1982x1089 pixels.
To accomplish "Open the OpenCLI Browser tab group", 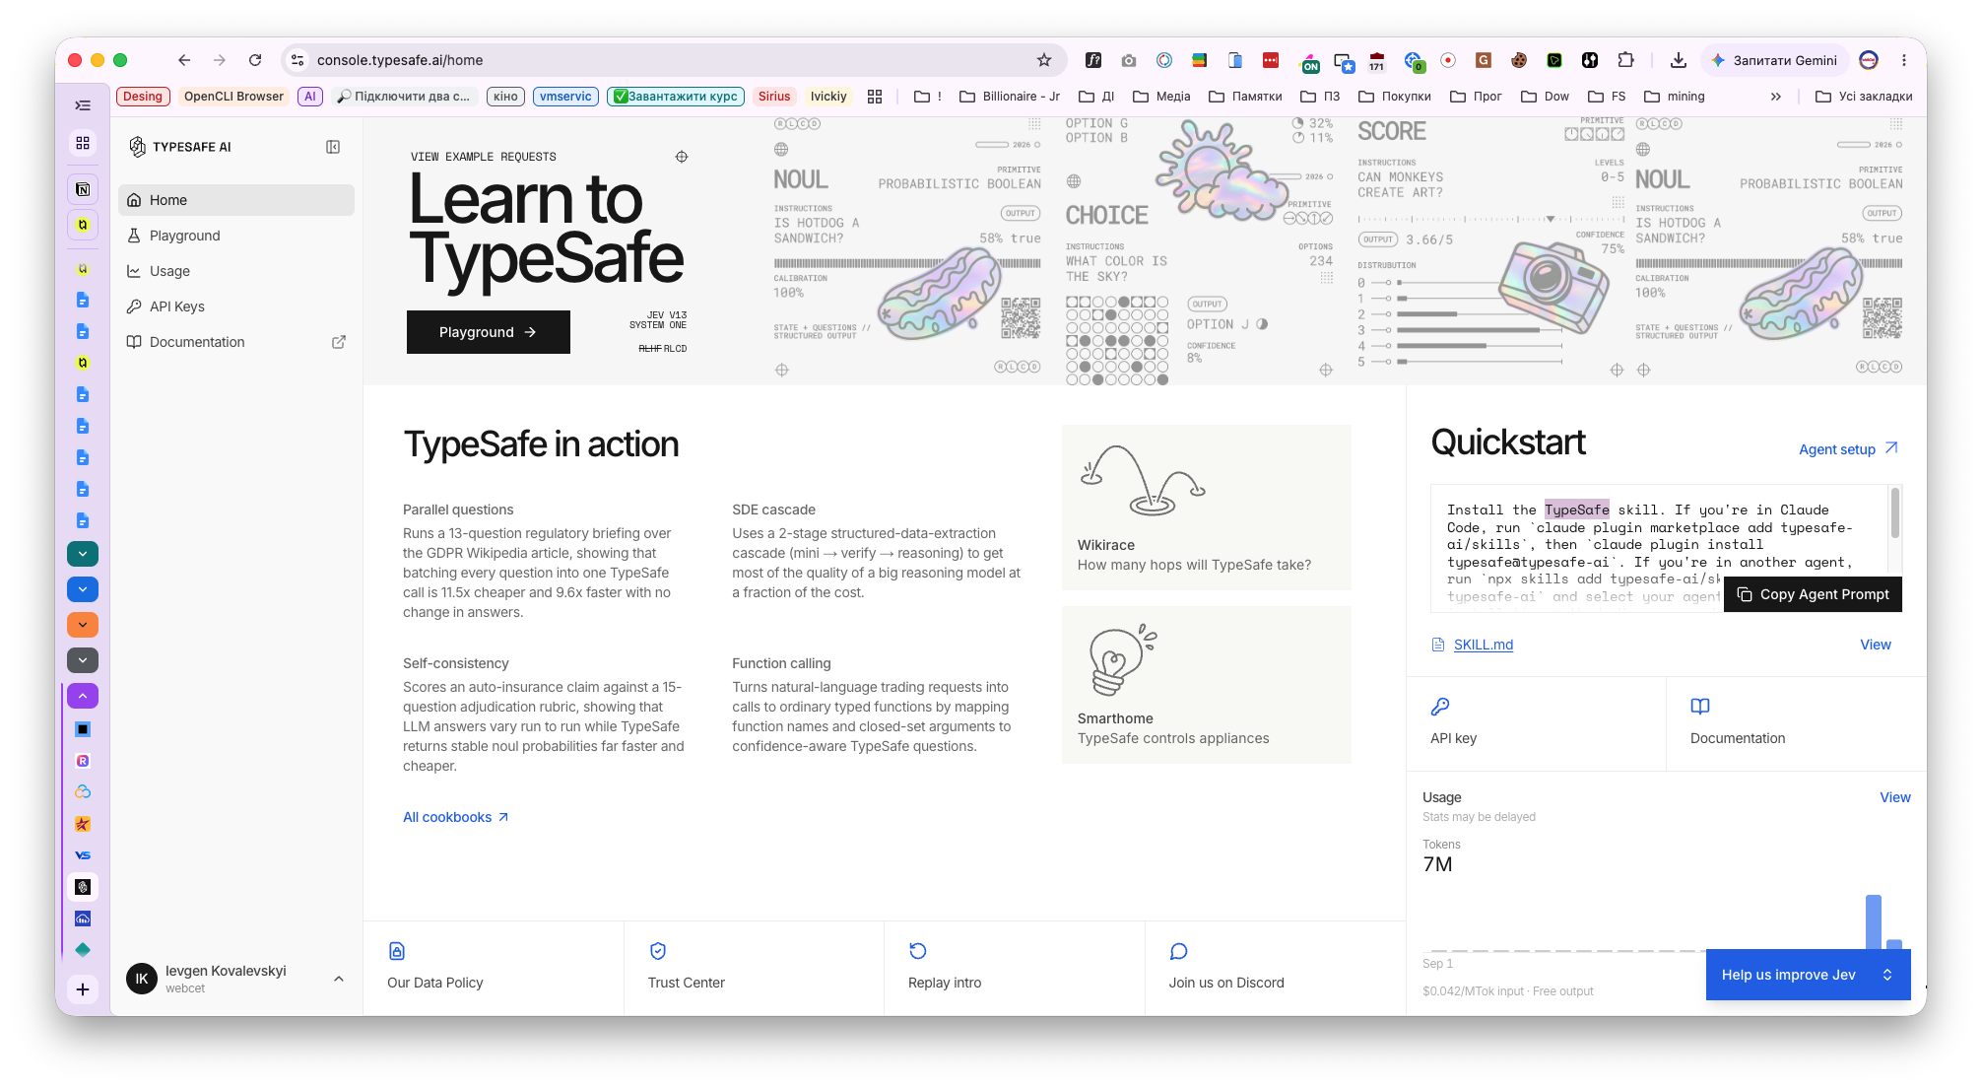I will (233, 97).
